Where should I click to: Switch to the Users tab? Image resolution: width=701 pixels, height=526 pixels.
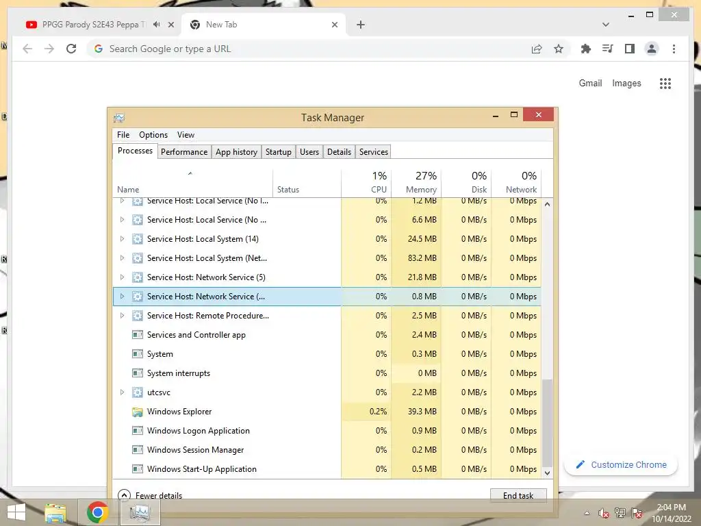point(309,151)
